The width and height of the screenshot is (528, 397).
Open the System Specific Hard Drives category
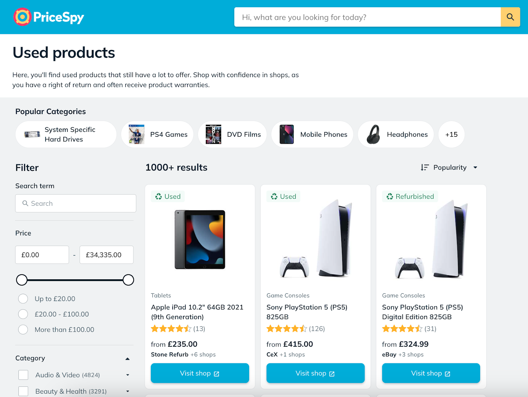click(66, 135)
